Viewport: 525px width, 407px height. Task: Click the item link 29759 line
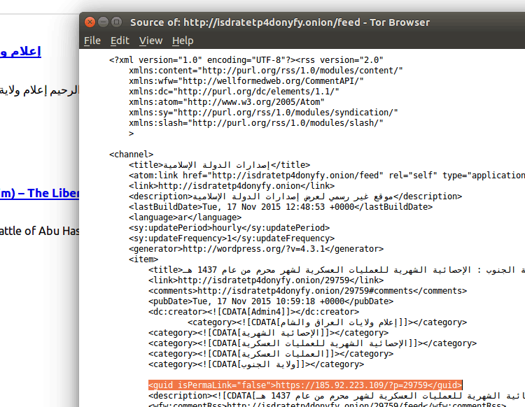click(x=266, y=280)
